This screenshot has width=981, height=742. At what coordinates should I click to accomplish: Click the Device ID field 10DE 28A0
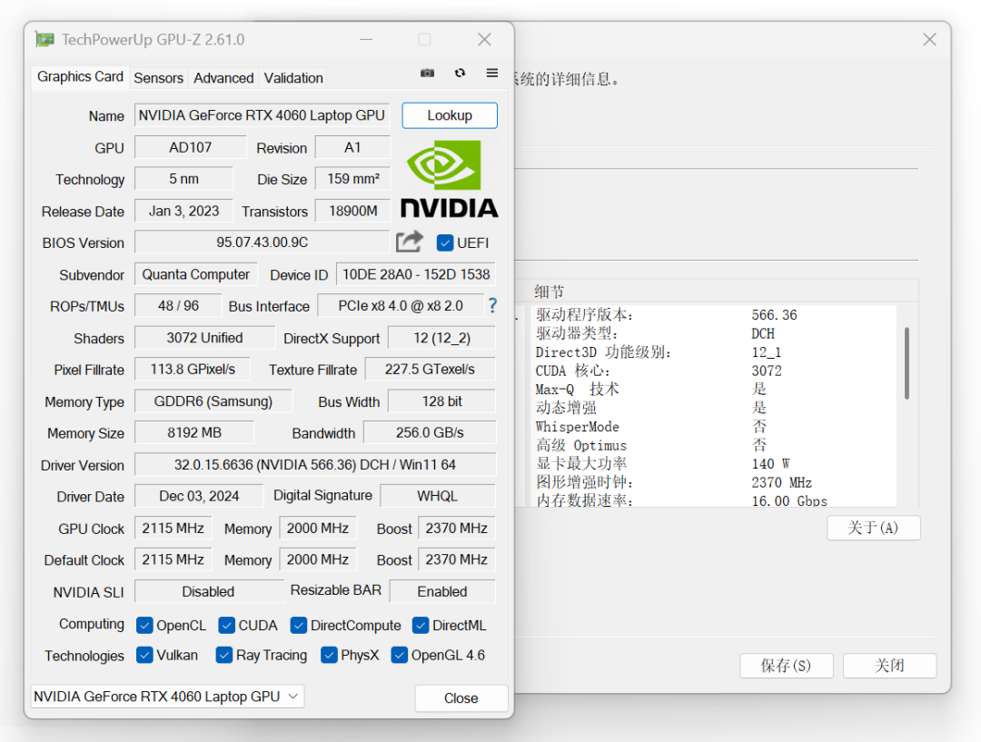[416, 274]
